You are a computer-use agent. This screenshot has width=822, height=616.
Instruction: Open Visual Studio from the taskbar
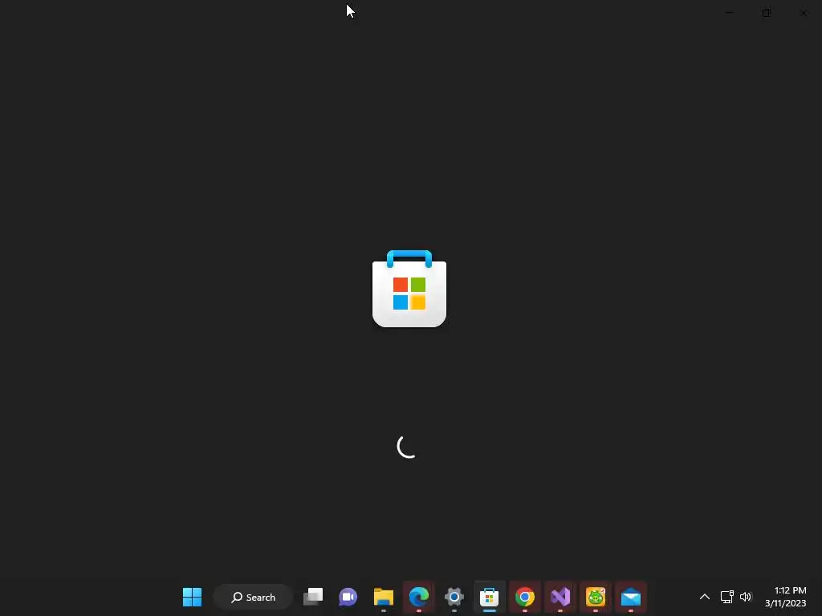560,597
